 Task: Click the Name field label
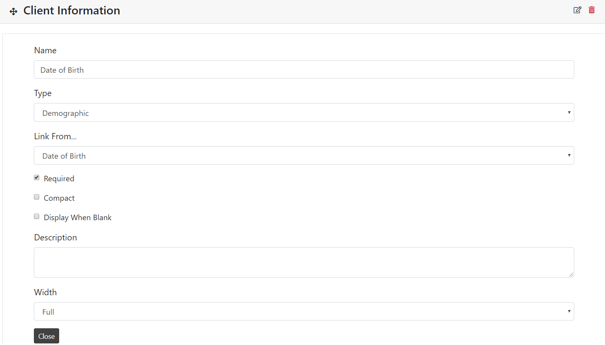(45, 51)
